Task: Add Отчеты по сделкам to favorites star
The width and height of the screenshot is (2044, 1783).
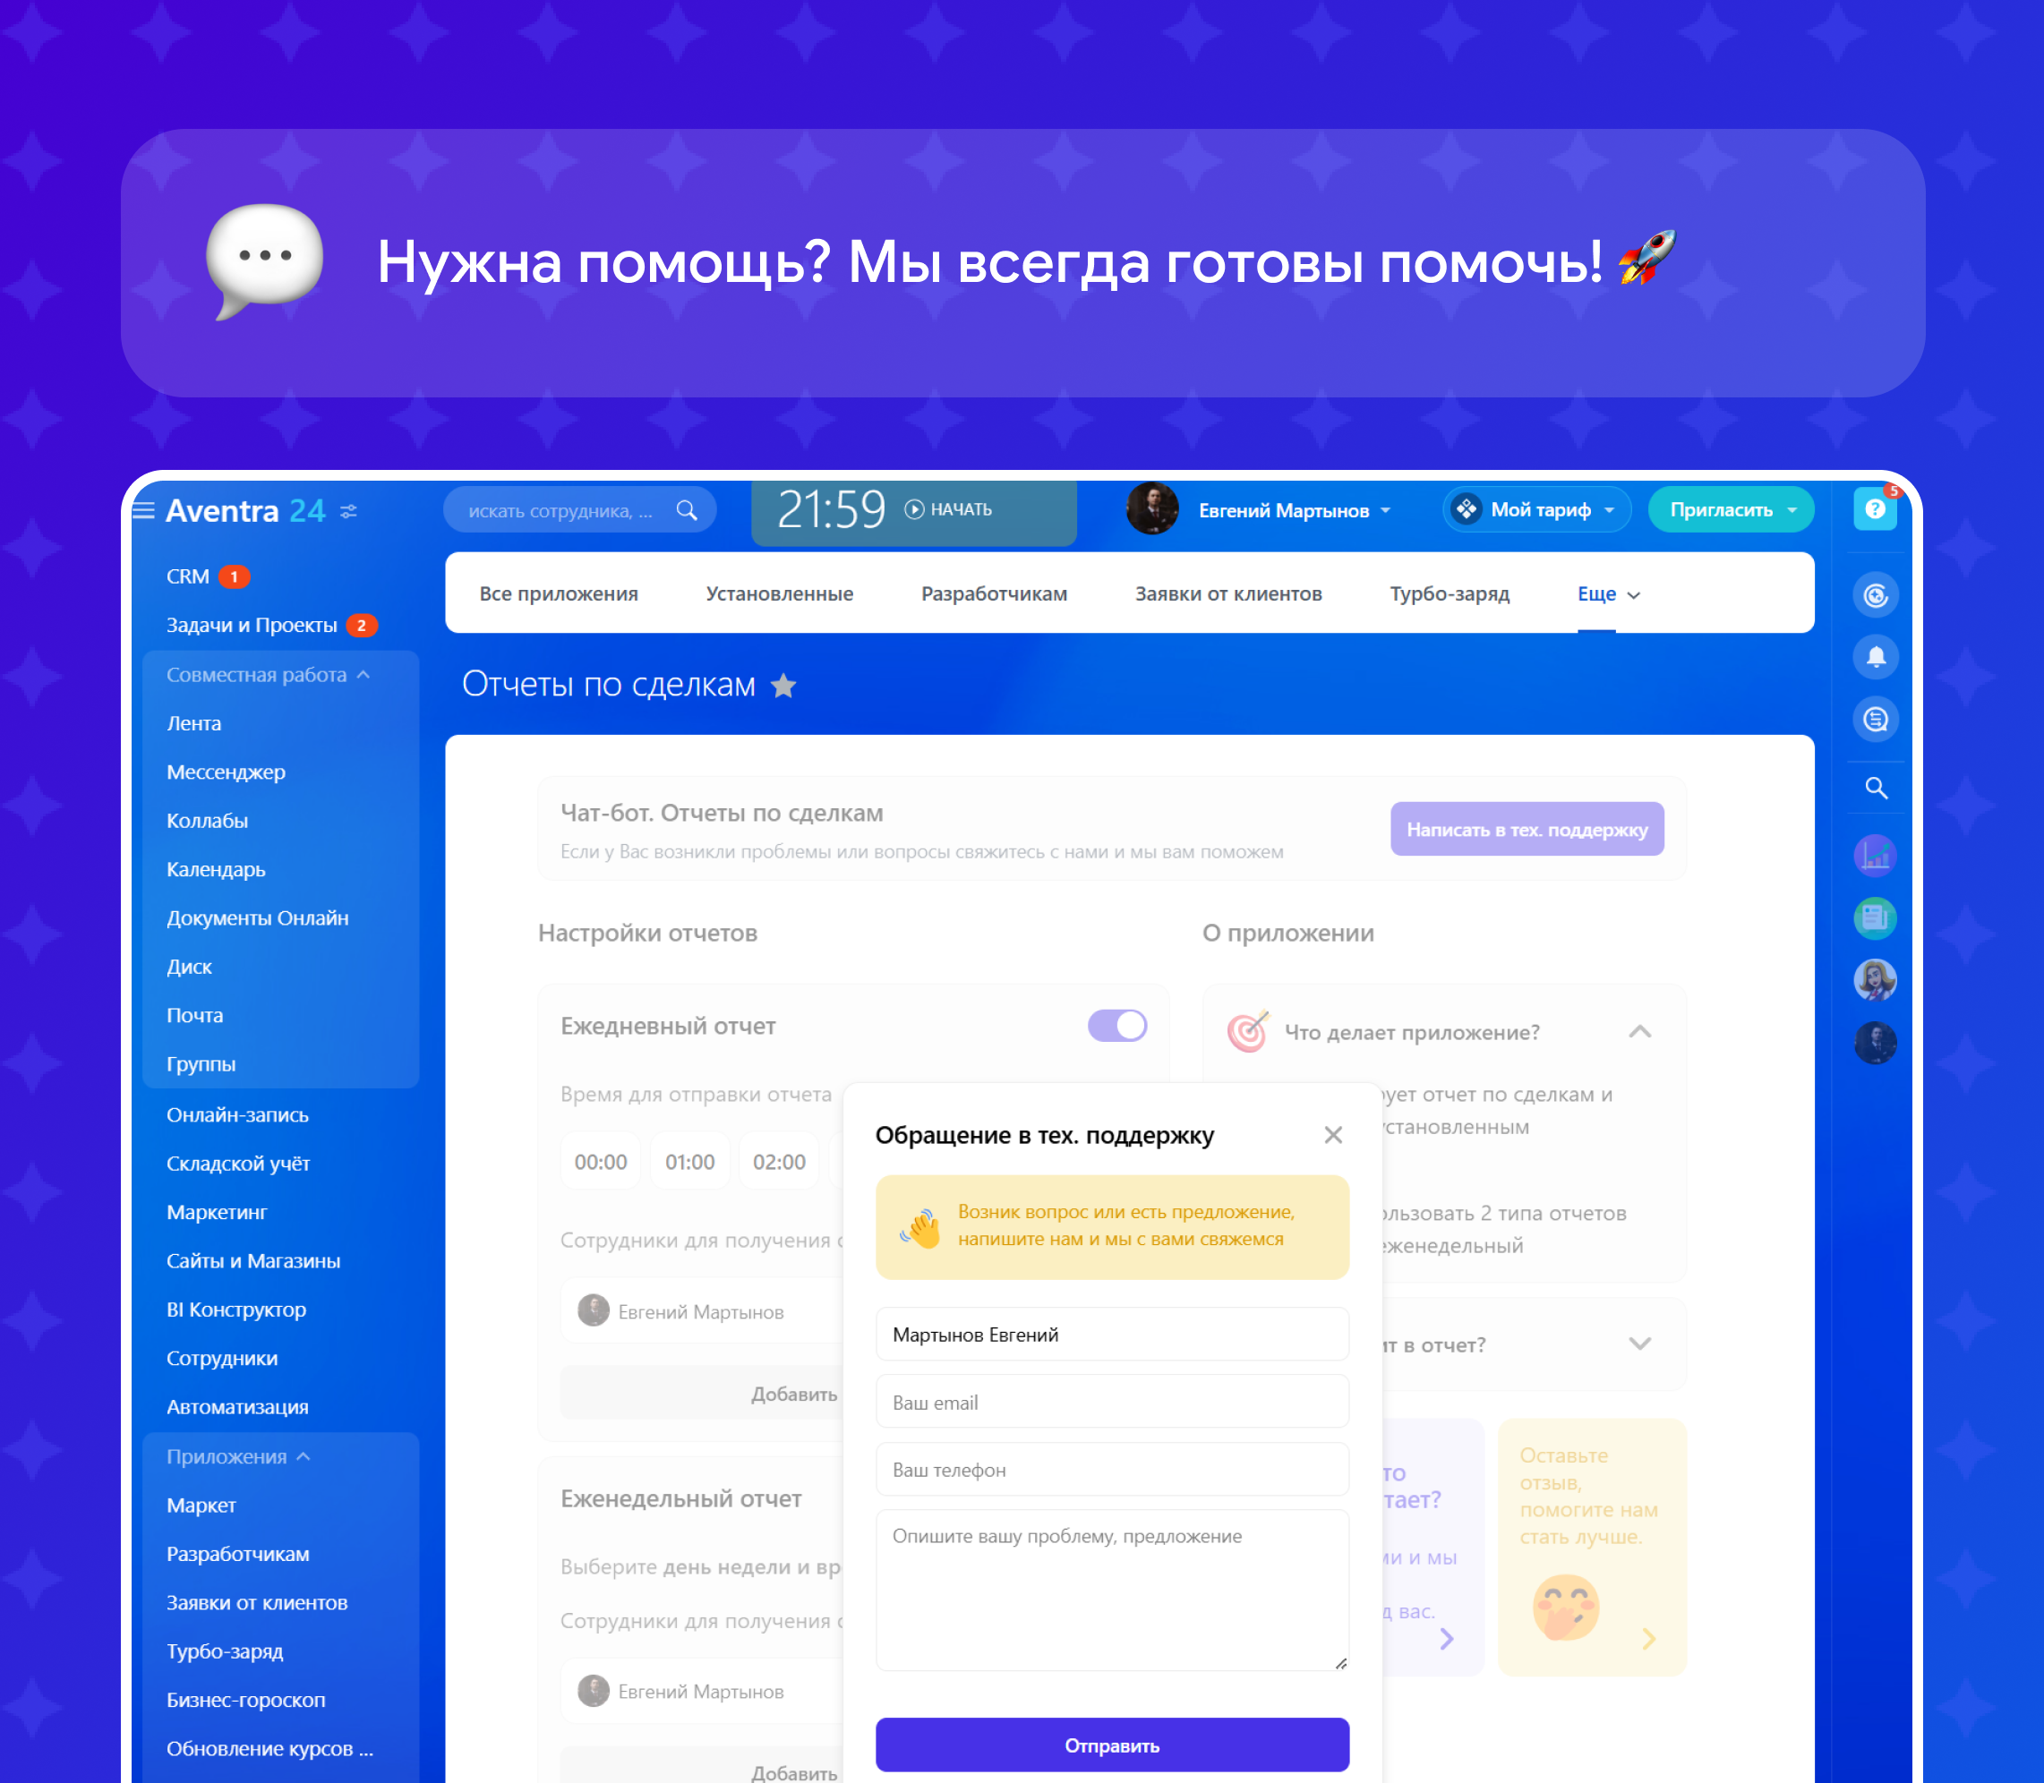Action: tap(784, 686)
